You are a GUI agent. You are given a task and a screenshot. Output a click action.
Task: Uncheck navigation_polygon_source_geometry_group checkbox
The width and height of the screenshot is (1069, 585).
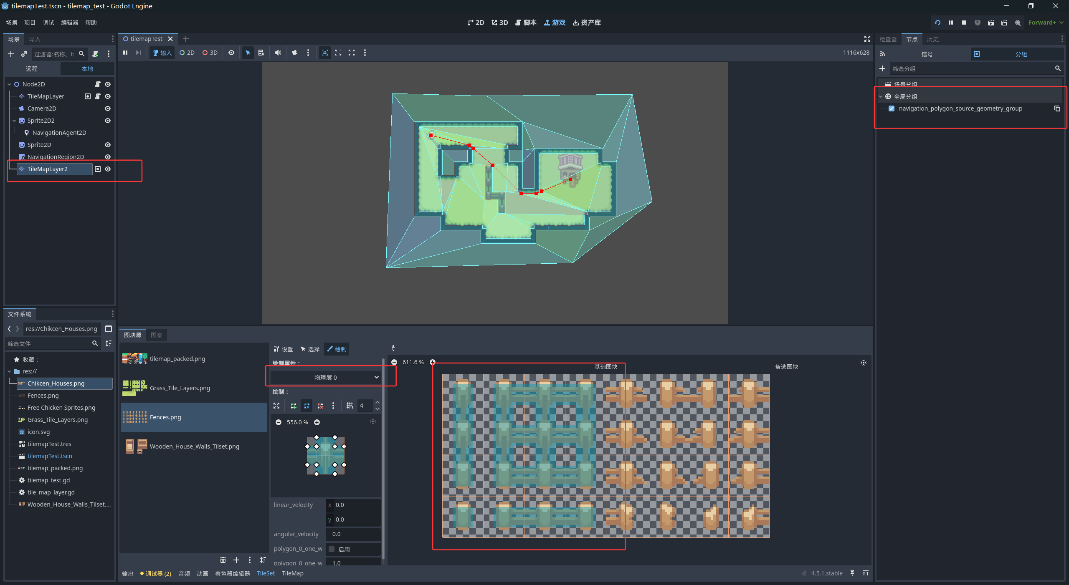tap(892, 108)
